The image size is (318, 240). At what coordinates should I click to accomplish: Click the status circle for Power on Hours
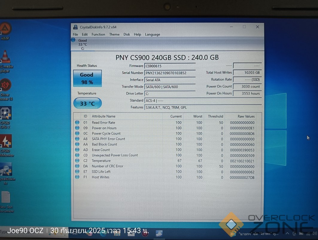pyautogui.click(x=77, y=128)
